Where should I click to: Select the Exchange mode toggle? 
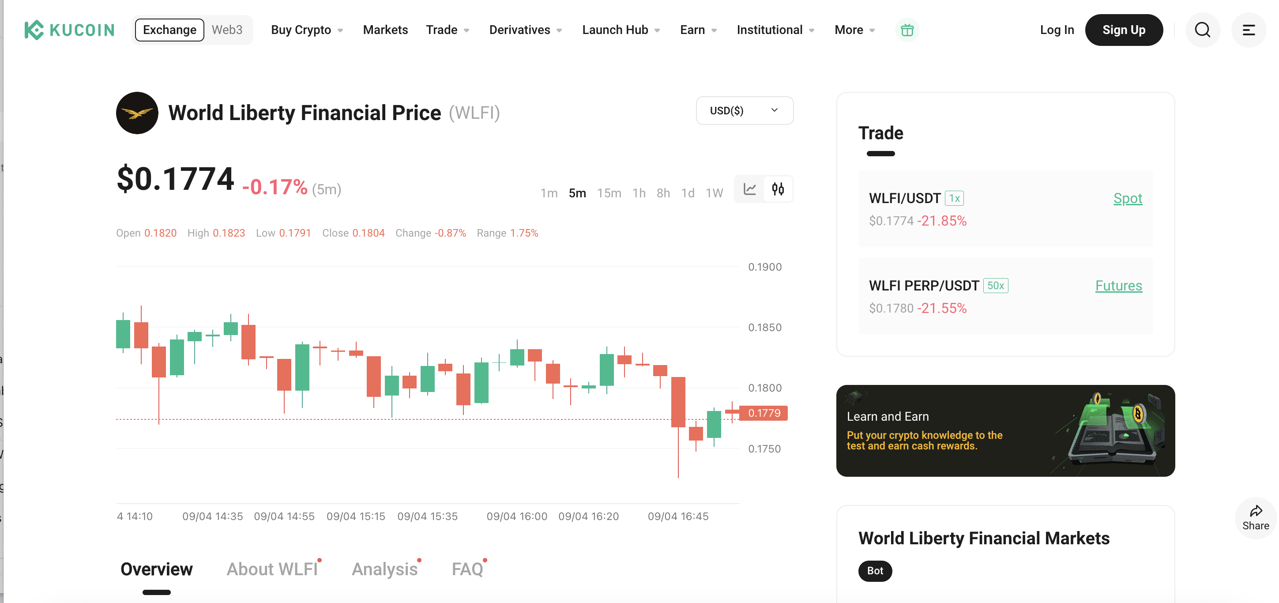tap(169, 30)
